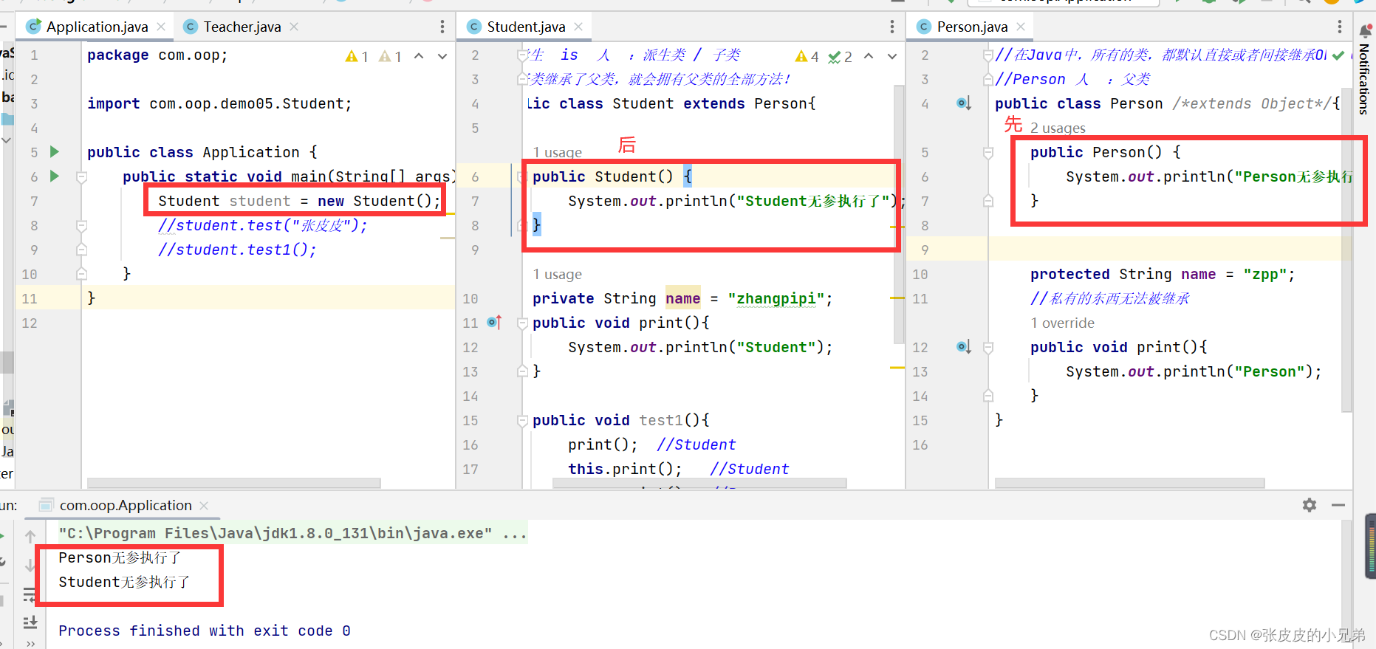Close the Student.java tab
This screenshot has width=1376, height=649.
tap(578, 27)
